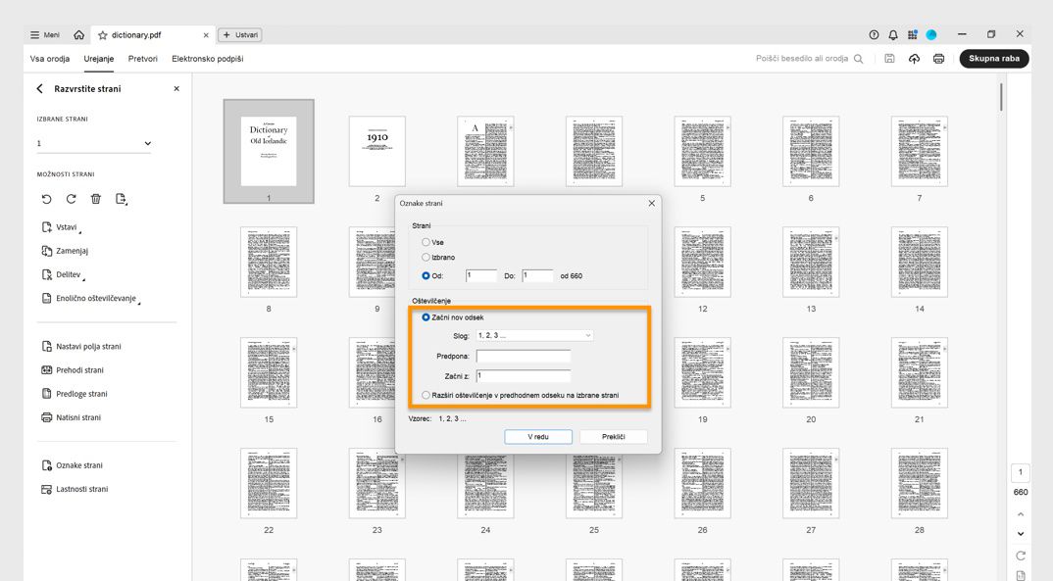Click the previous page up arrow
The height and width of the screenshot is (581, 1053).
(1021, 514)
